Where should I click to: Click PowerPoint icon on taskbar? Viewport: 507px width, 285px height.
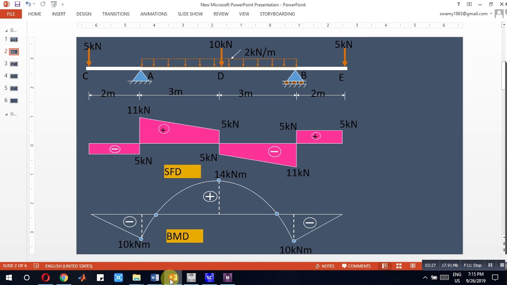(x=173, y=277)
